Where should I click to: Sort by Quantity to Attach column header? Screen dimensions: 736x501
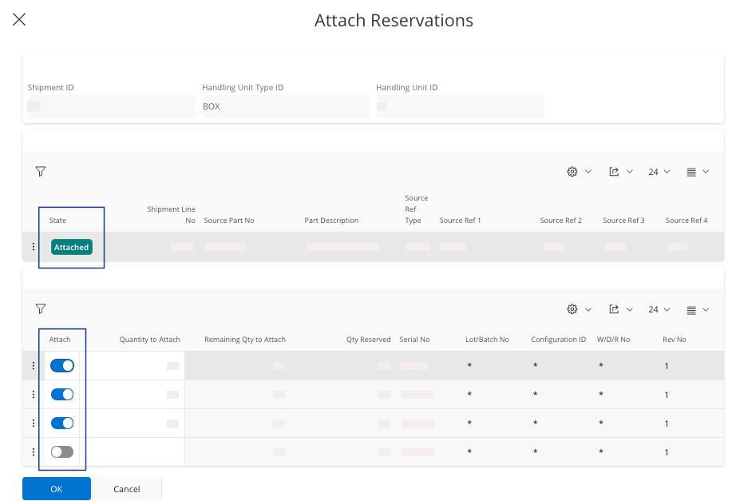[x=149, y=340]
